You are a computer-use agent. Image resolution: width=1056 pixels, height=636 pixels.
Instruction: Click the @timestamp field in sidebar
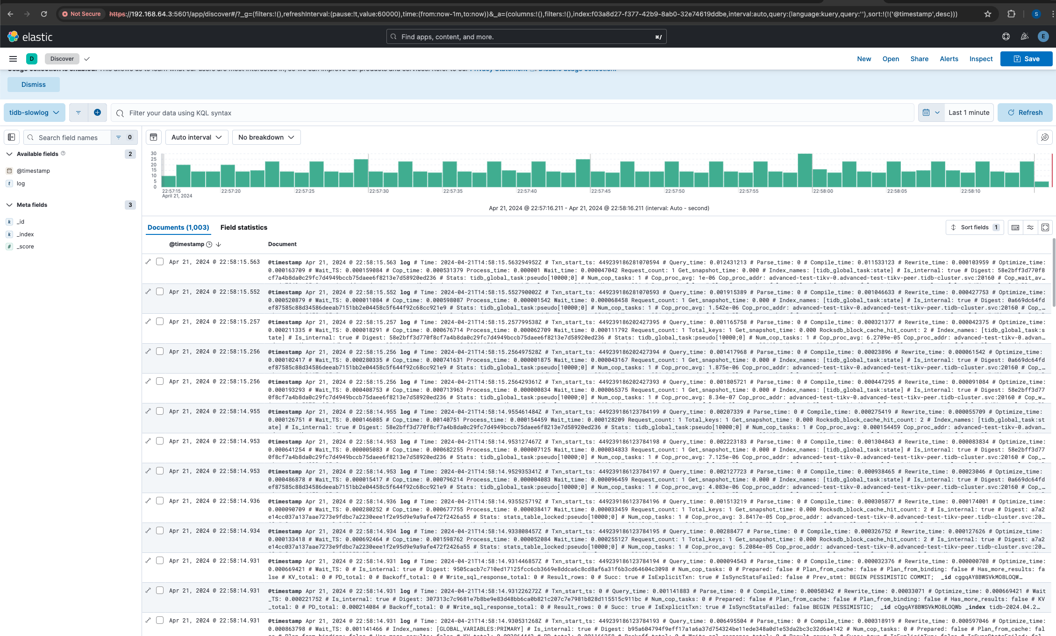[33, 171]
